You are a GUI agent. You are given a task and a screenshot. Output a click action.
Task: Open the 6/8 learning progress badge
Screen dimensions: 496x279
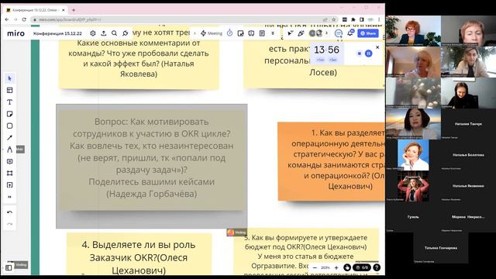[362, 267]
